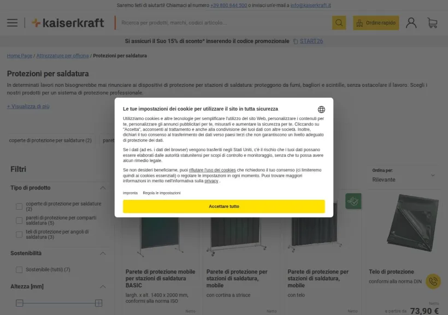Viewport: 448px width, 315px height.
Task: Open Parete di protezione mobile BASIC title
Action: click(x=160, y=278)
